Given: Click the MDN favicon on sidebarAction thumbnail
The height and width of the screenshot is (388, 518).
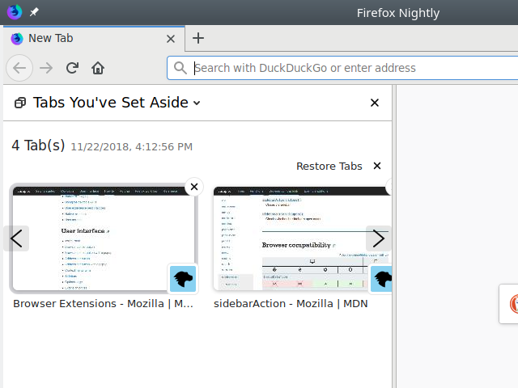Looking at the screenshot, I should [381, 279].
